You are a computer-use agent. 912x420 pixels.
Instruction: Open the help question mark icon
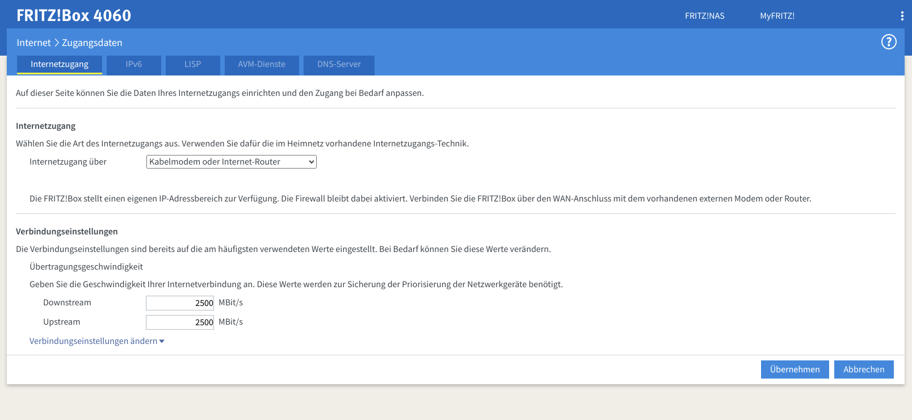(x=888, y=42)
